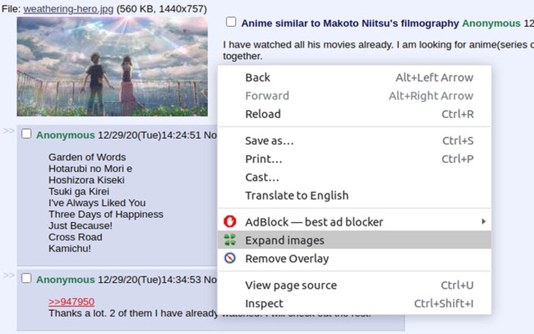Follow the >>947950 quote link
534x334 pixels.
coord(70,302)
